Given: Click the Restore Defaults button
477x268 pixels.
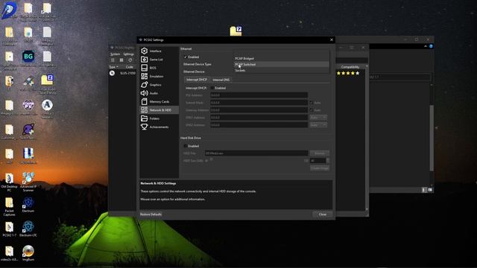Looking at the screenshot, I should coord(151,214).
